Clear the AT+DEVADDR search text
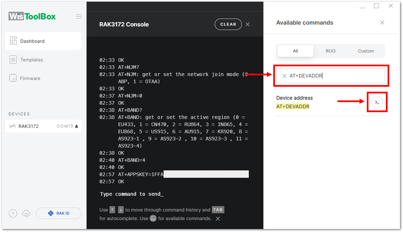The width and height of the screenshot is (403, 232). pyautogui.click(x=284, y=76)
